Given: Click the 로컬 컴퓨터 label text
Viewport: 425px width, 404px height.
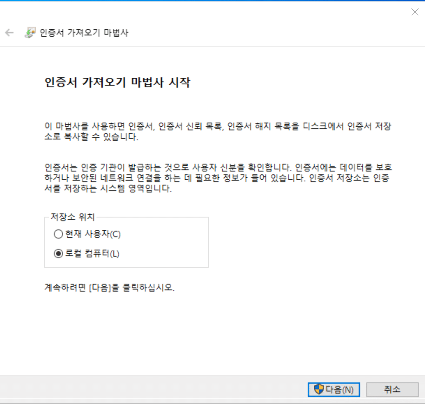Looking at the screenshot, I should click(x=93, y=253).
